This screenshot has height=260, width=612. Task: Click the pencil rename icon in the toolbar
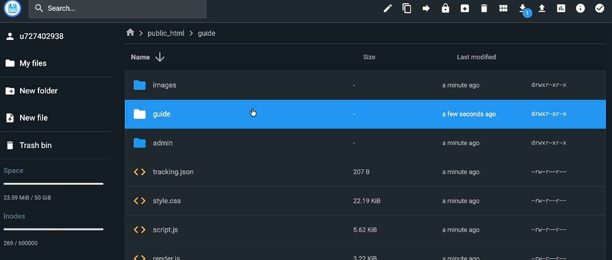click(388, 8)
